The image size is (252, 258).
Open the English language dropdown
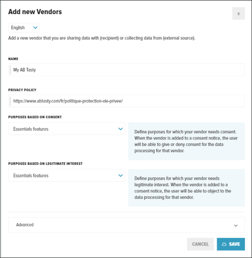click(23, 28)
